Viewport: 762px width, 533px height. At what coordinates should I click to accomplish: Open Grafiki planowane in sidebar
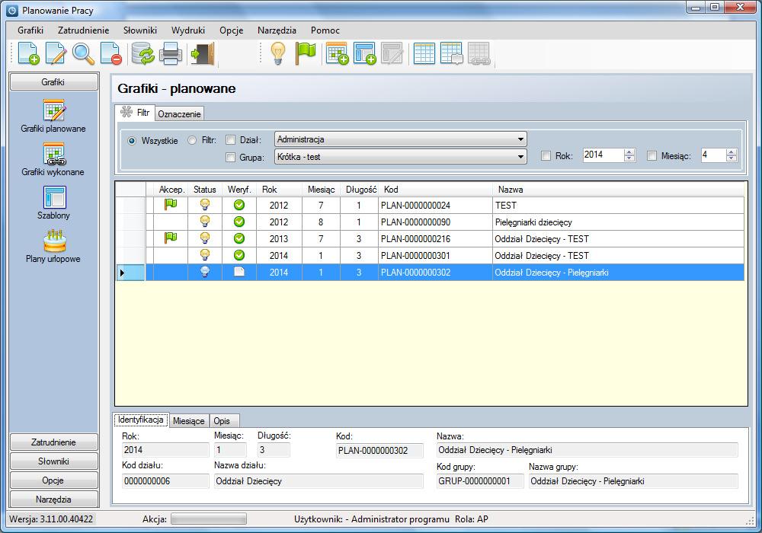[x=53, y=116]
